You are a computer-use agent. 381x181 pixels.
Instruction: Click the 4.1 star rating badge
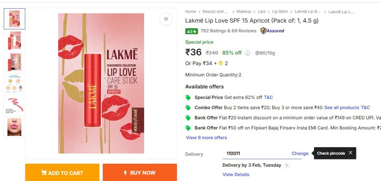click(191, 31)
